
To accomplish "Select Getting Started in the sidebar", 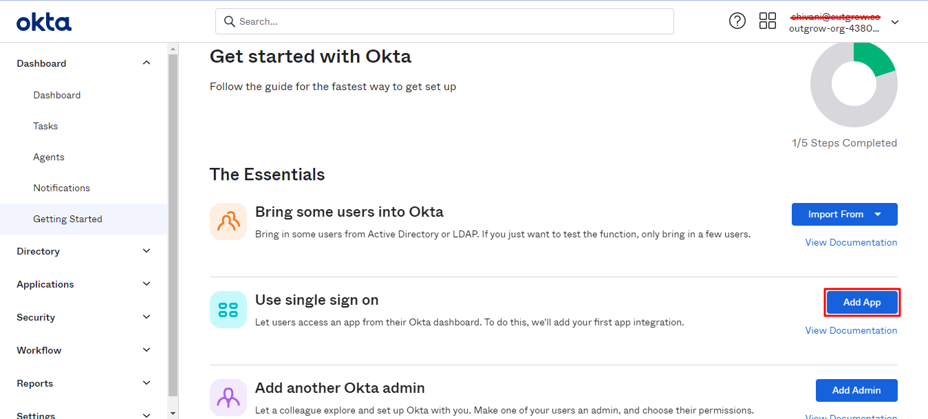I will pyautogui.click(x=84, y=219).
